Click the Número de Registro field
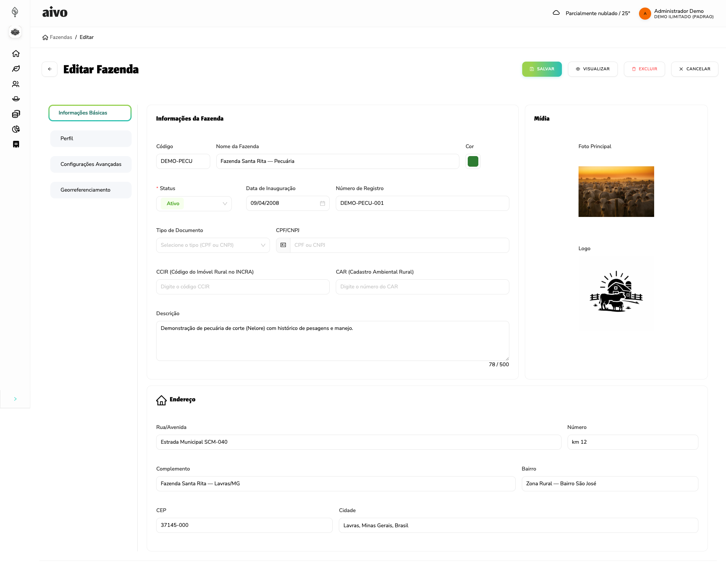726x579 pixels. point(422,203)
